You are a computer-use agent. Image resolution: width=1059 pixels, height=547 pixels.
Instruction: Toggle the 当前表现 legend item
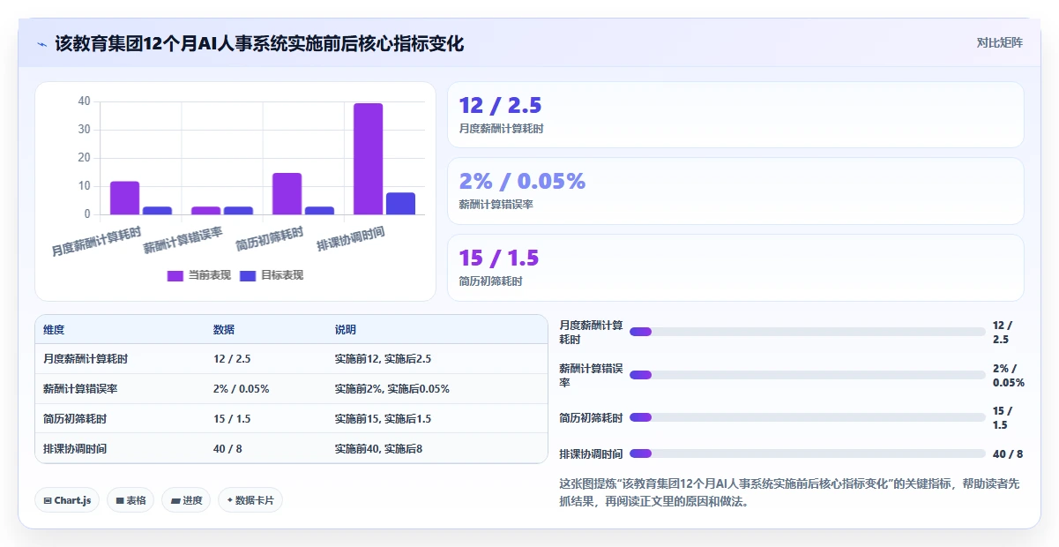point(199,275)
